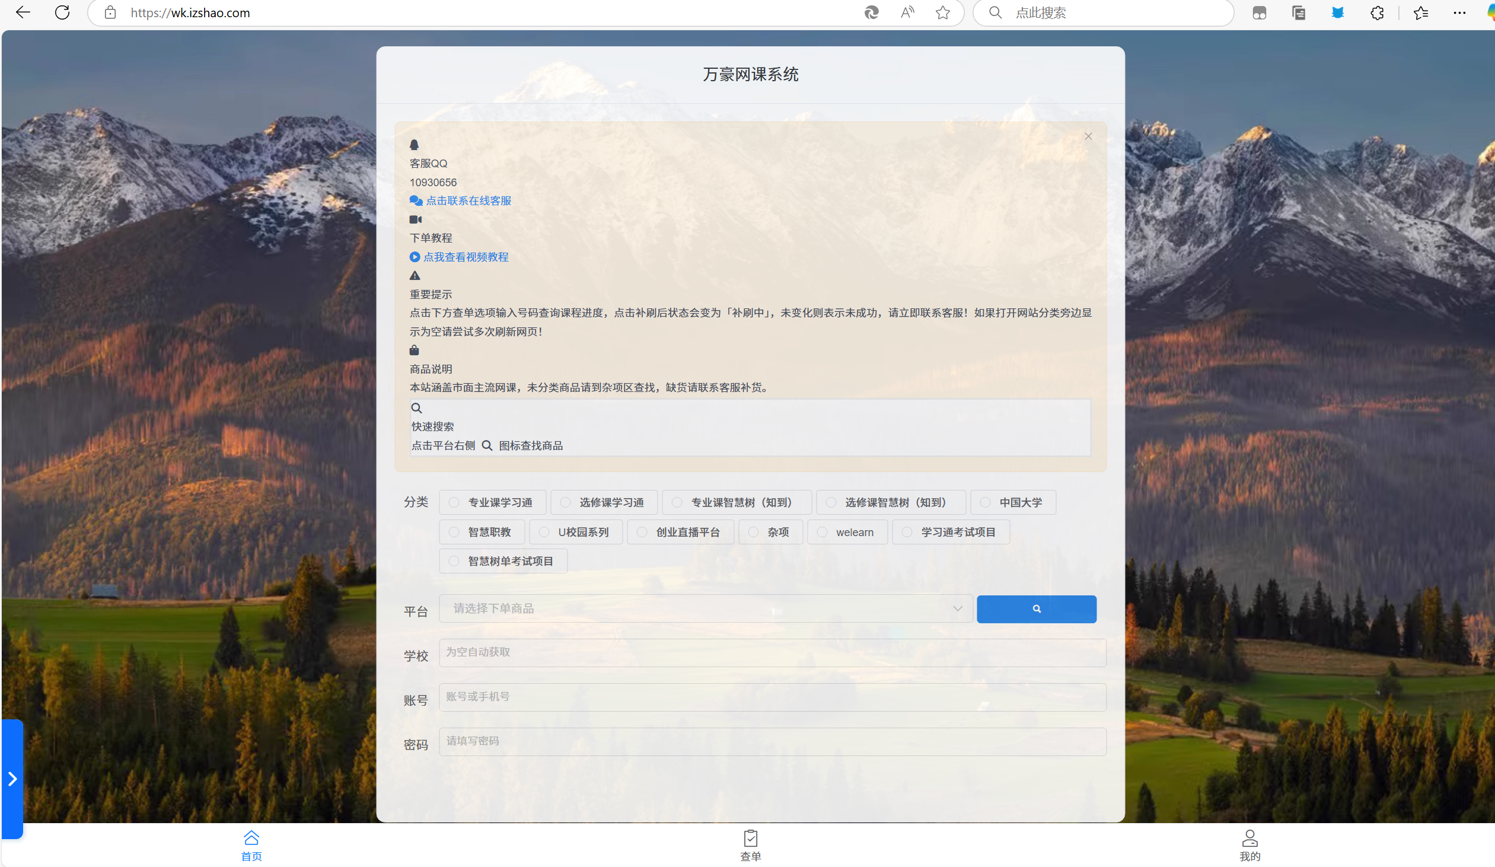Viewport: 1495px width, 867px height.
Task: Select the 智慧职教 category option
Action: click(x=481, y=532)
